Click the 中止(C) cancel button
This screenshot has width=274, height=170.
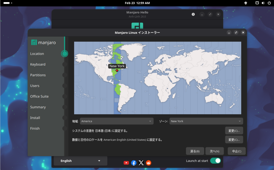[x=237, y=151]
